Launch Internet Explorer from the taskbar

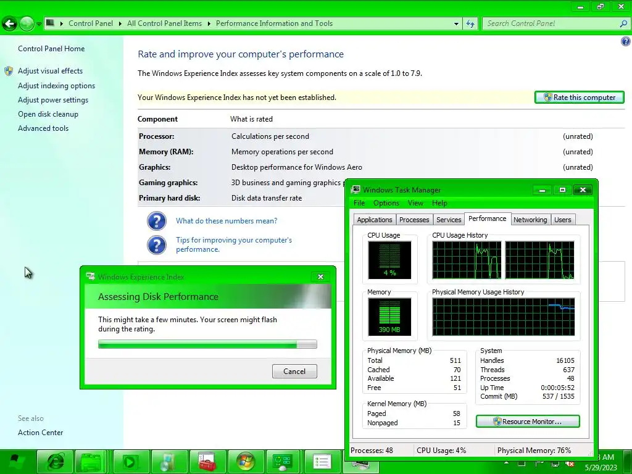point(55,462)
